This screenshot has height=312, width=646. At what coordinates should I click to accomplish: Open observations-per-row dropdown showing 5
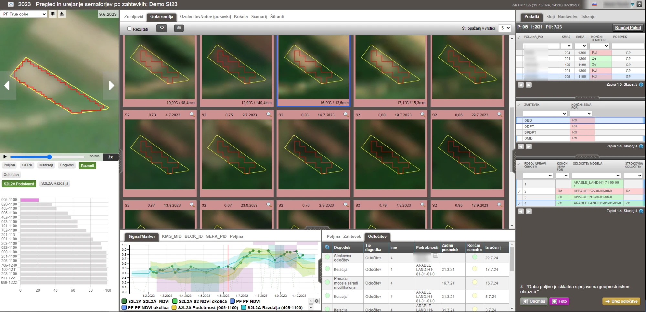pyautogui.click(x=505, y=28)
